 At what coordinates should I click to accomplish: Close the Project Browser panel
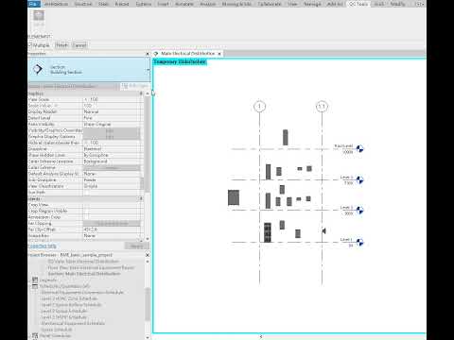148,255
